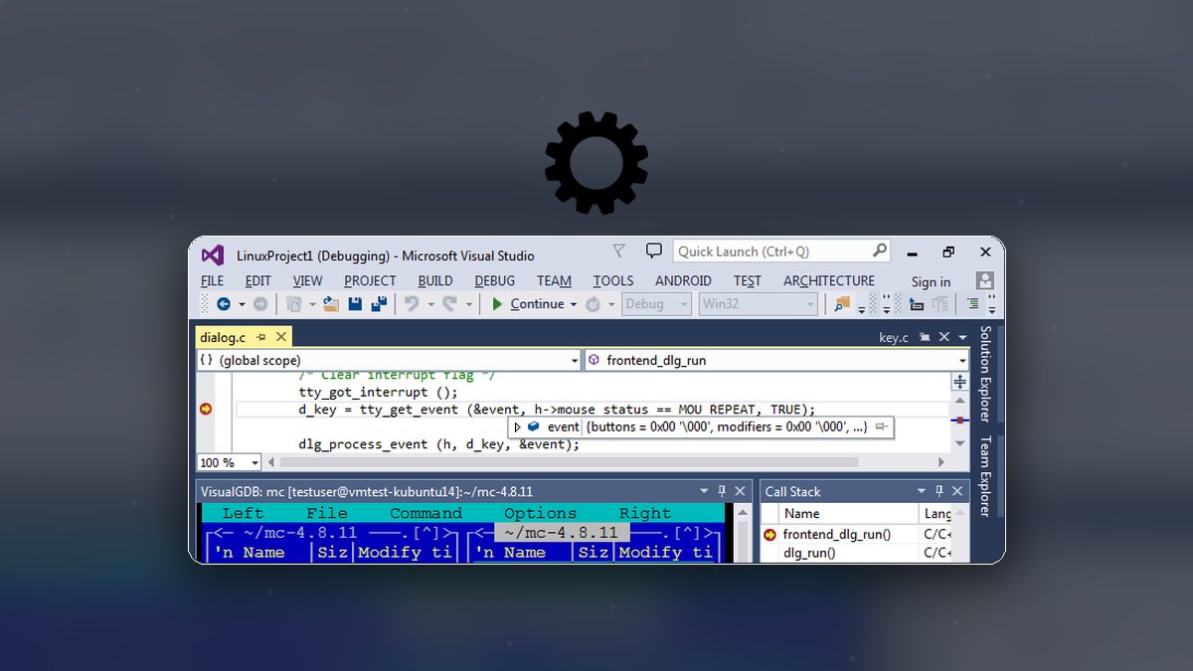Open the frontend_dlg_run member dropdown

point(776,360)
